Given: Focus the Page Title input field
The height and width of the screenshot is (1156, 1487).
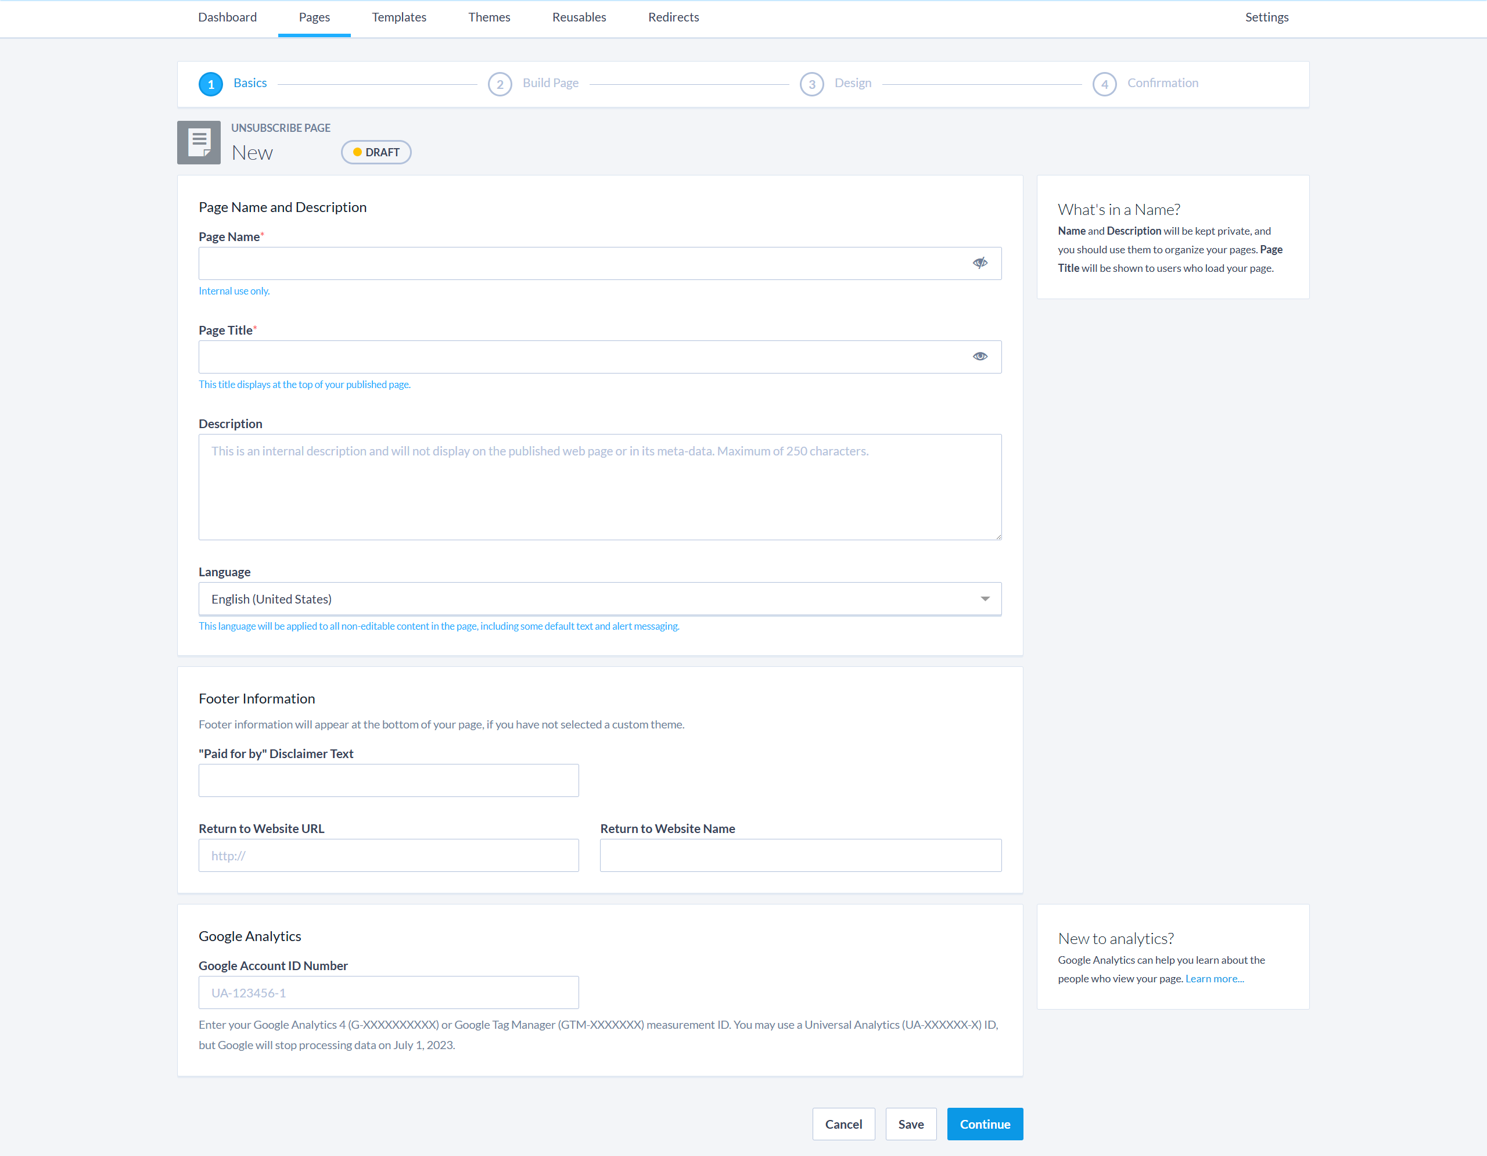Looking at the screenshot, I should tap(600, 357).
